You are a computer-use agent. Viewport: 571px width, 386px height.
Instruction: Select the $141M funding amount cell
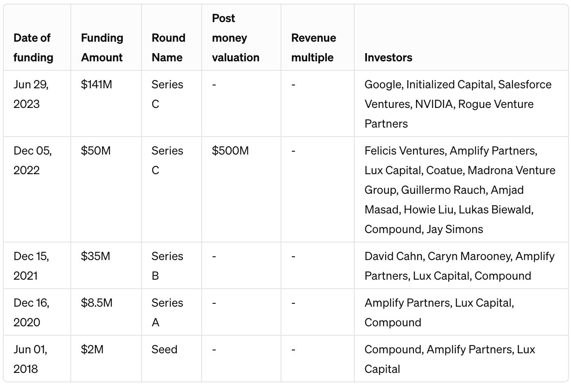coord(106,103)
